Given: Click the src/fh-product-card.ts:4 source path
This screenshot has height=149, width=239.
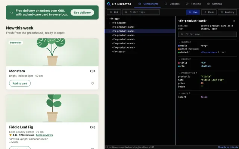Looking at the screenshot, I should pyautogui.click(x=217, y=26).
